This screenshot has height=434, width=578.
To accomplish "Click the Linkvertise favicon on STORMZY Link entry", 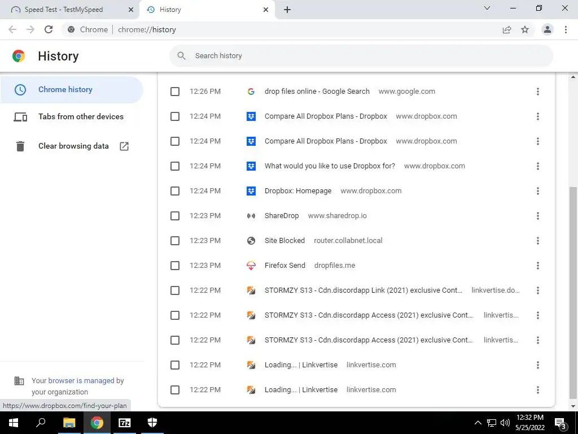I will (251, 290).
